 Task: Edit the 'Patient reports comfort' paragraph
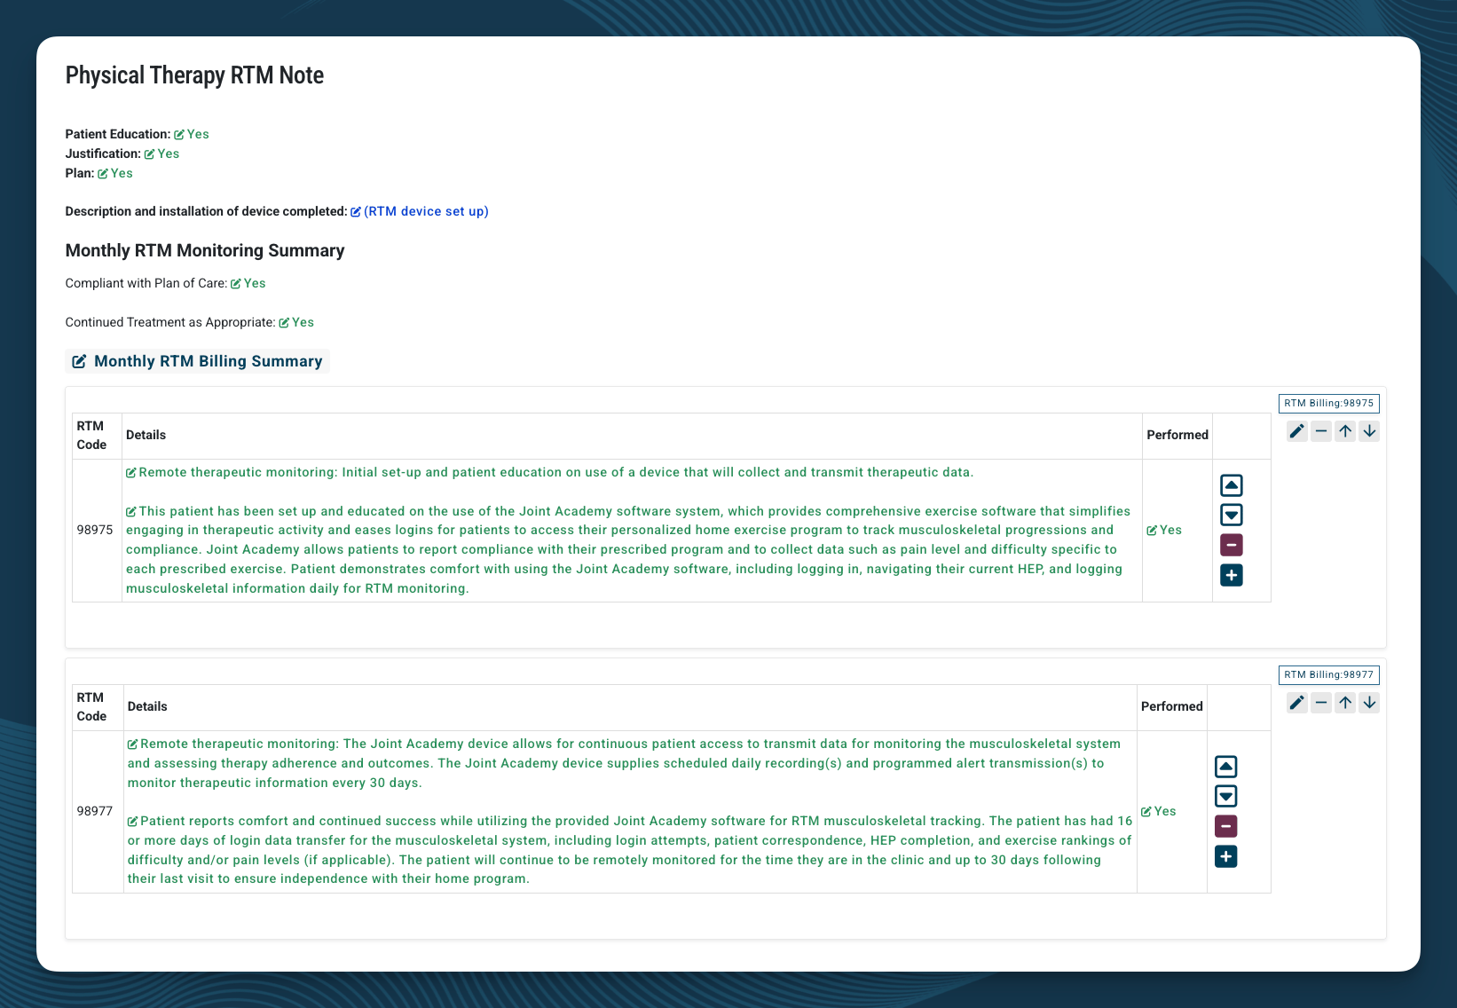[x=630, y=850]
